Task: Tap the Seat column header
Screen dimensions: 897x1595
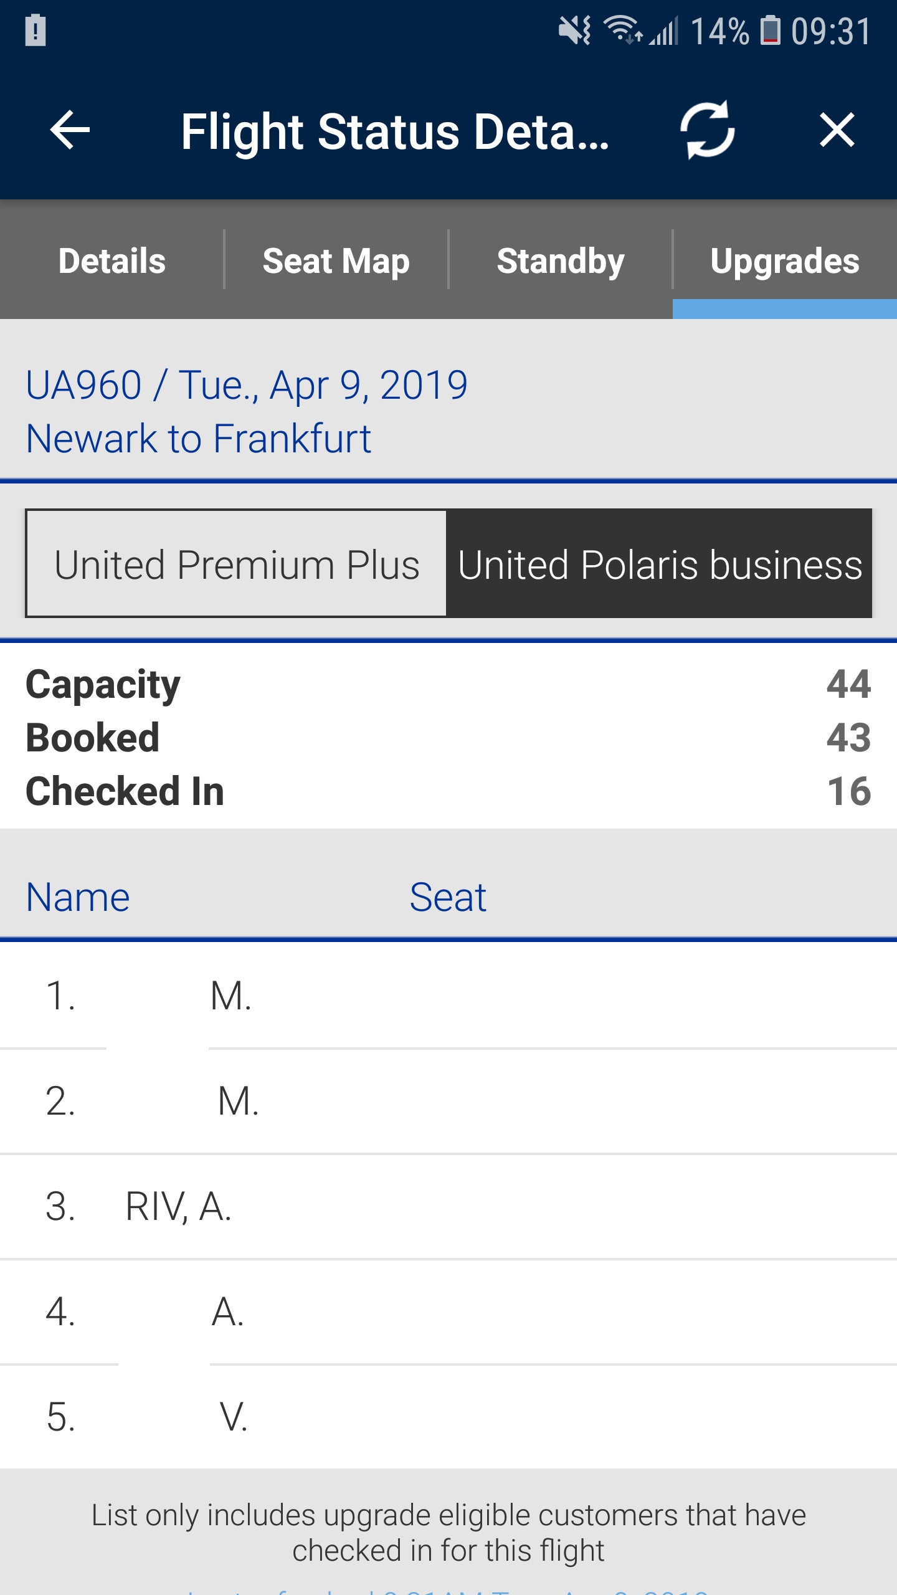Action: click(x=447, y=897)
